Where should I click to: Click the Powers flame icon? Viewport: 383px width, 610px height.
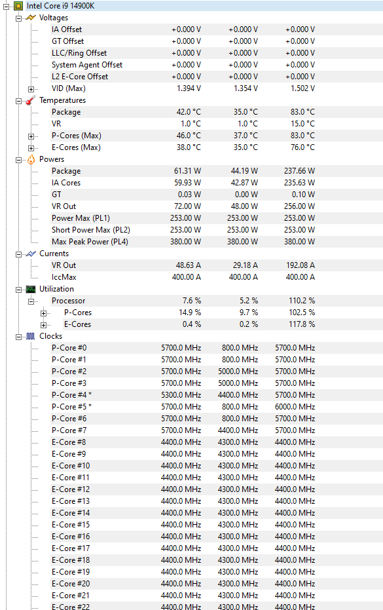coord(31,159)
